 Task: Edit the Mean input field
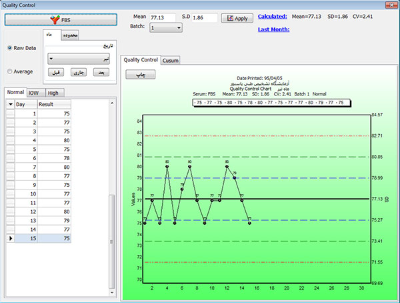163,17
